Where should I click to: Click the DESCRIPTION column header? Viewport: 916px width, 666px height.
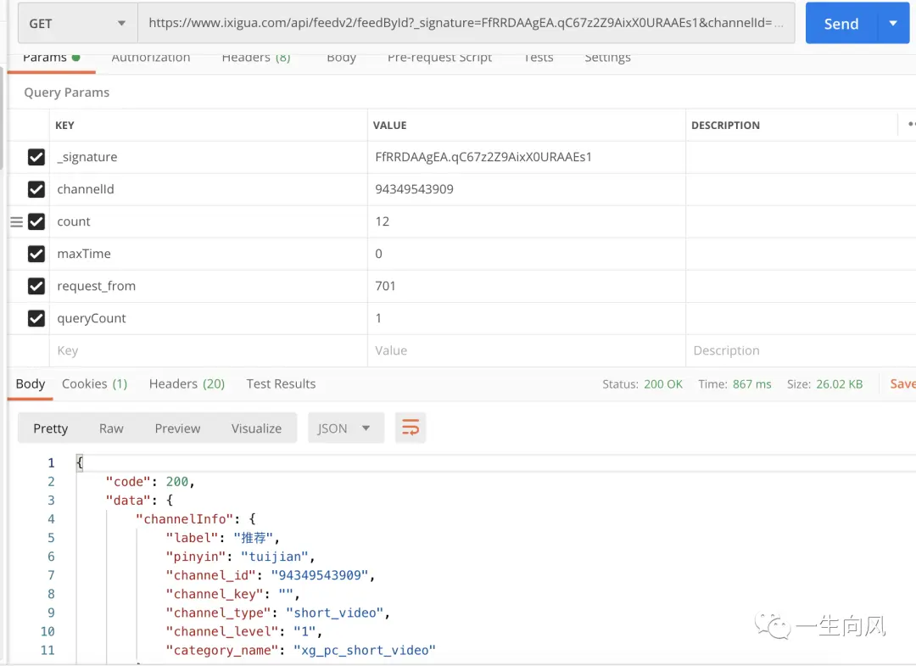[725, 125]
